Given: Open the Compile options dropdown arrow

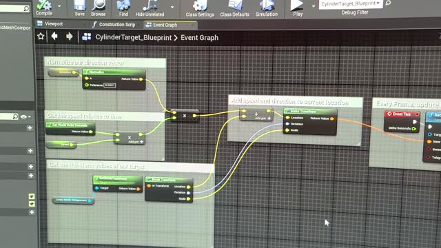Looking at the screenshot, I should 59,6.
